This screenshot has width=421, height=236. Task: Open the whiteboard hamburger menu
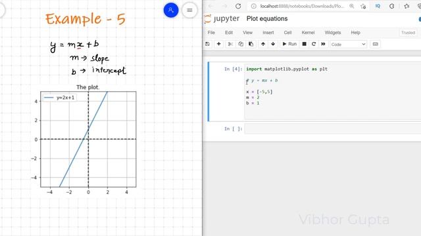189,10
